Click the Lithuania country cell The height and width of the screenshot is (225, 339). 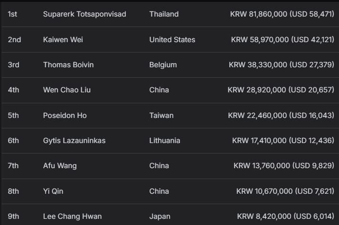(165, 141)
